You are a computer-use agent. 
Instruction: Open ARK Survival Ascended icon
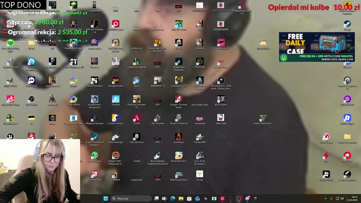200,83
